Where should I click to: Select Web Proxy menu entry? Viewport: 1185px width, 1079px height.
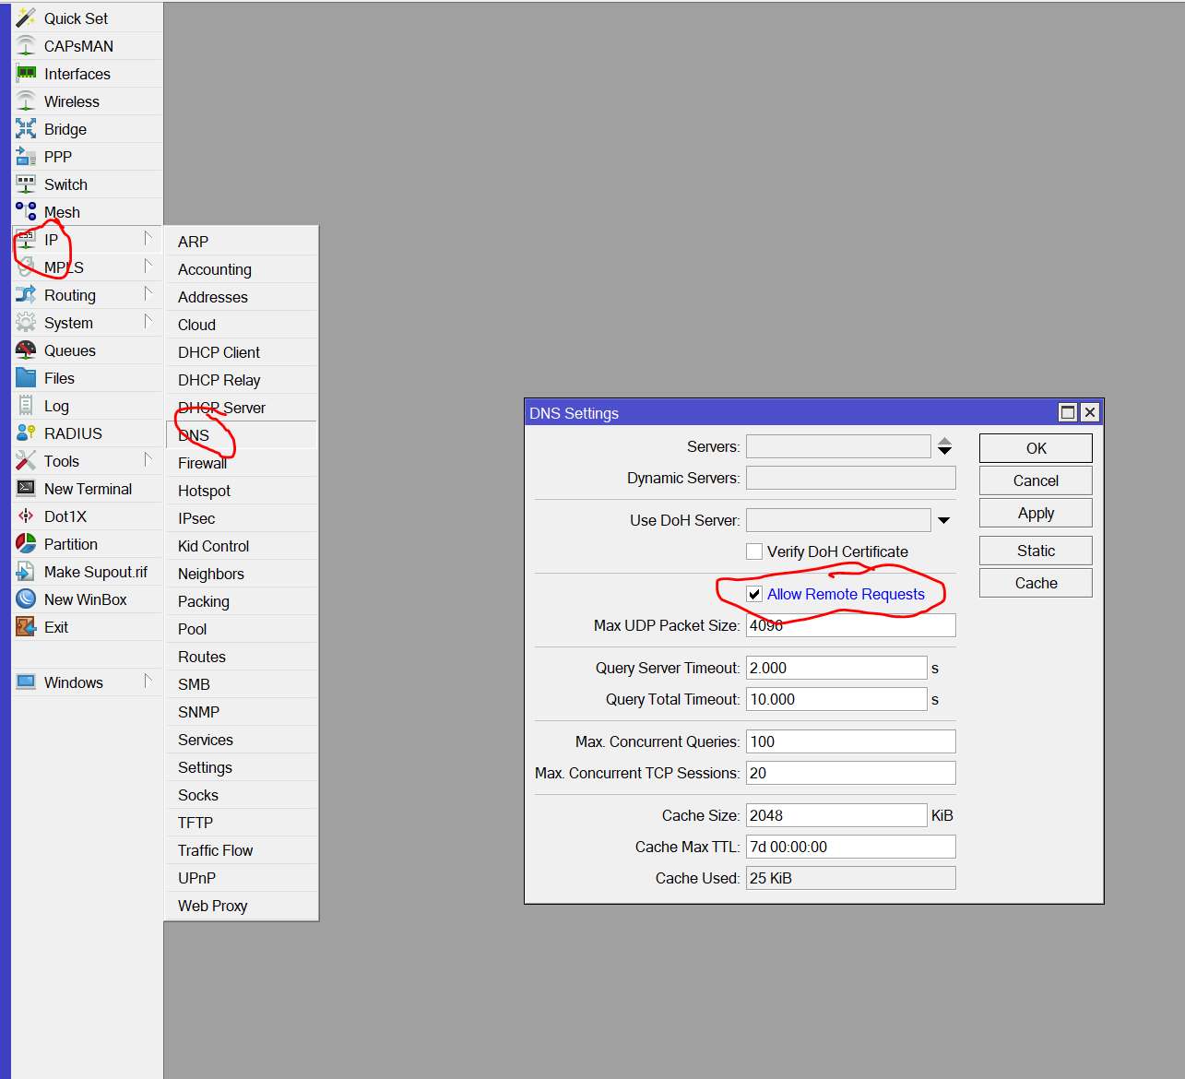(x=242, y=906)
